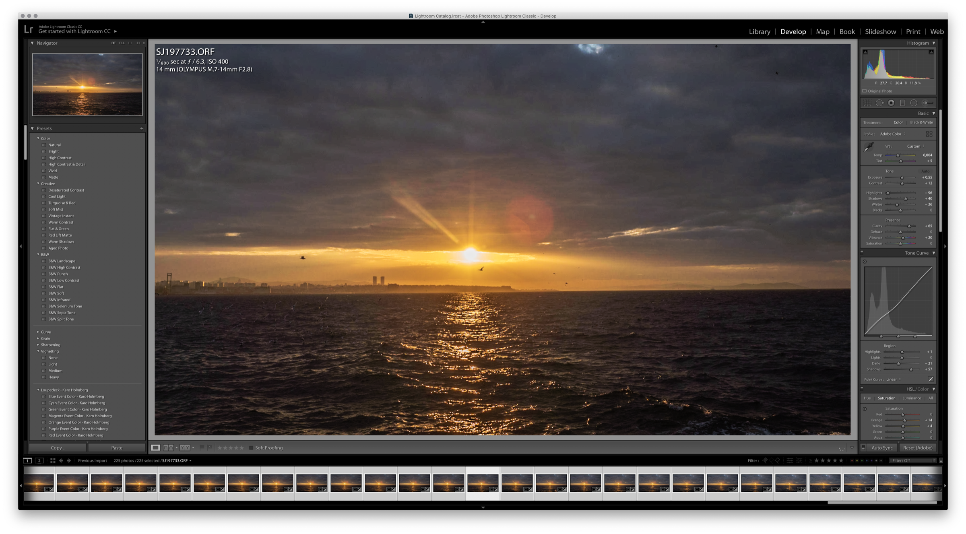Screen dimensions: 966x534
Task: Switch treatment to Black & White
Action: 921,122
